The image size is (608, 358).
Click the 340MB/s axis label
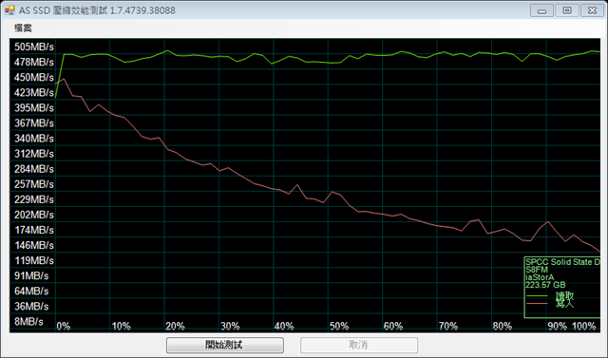pos(34,139)
